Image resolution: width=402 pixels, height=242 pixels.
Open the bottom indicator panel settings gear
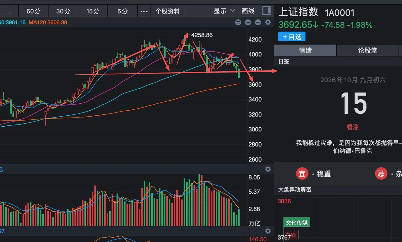268,231
